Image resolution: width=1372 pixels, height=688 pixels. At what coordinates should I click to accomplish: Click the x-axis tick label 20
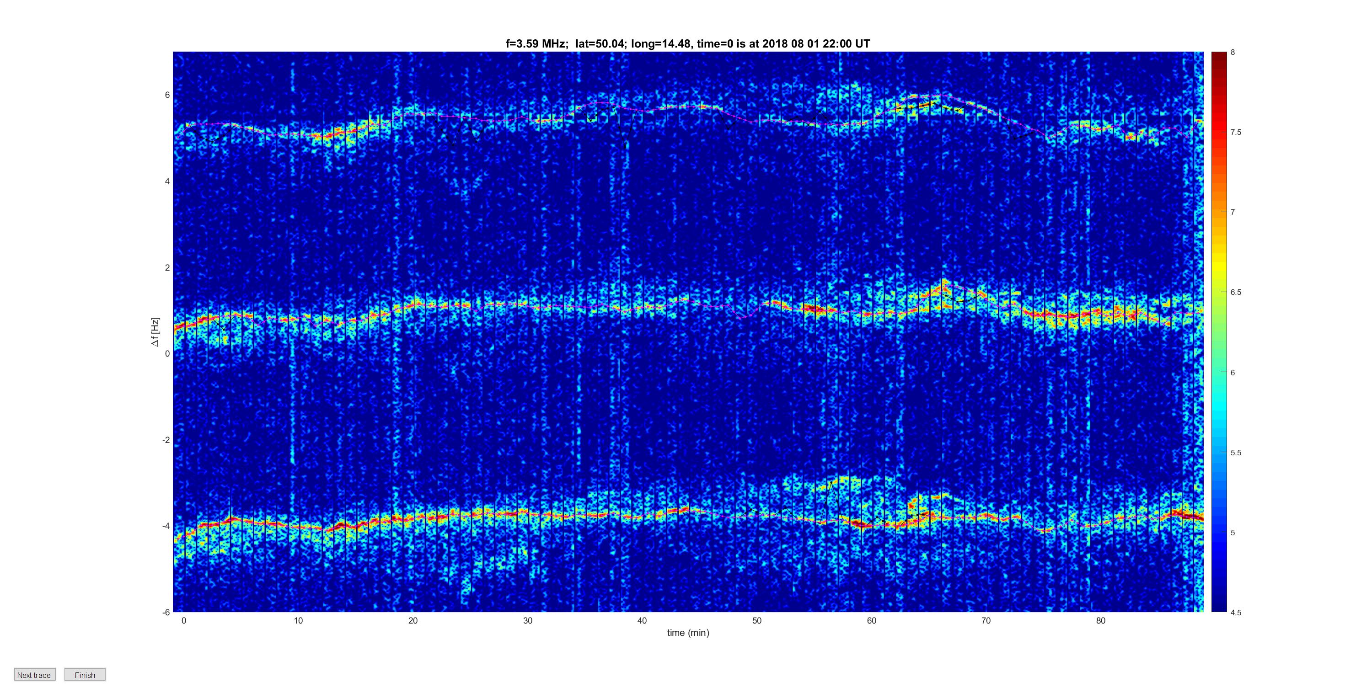pyautogui.click(x=413, y=620)
